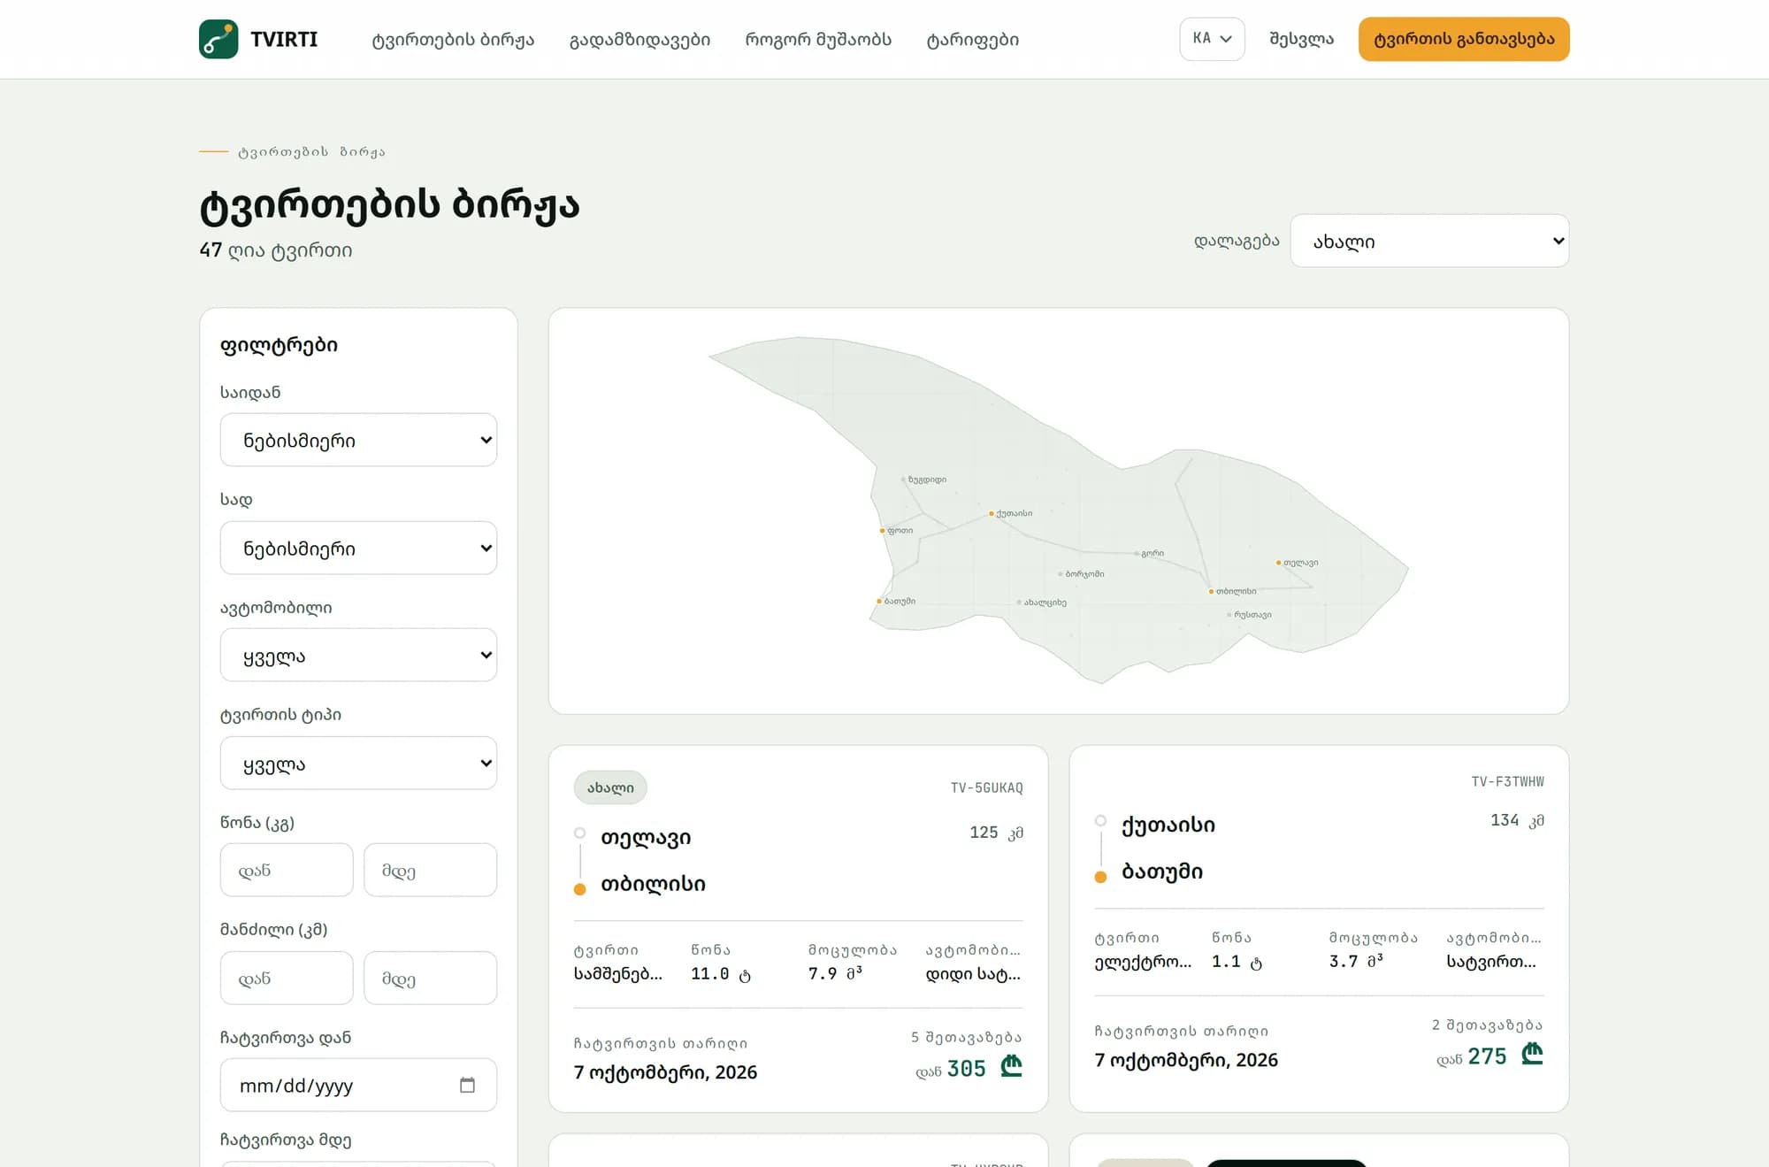The height and width of the screenshot is (1167, 1769).
Task: Select the ფოთი marker on the map
Action: click(883, 531)
